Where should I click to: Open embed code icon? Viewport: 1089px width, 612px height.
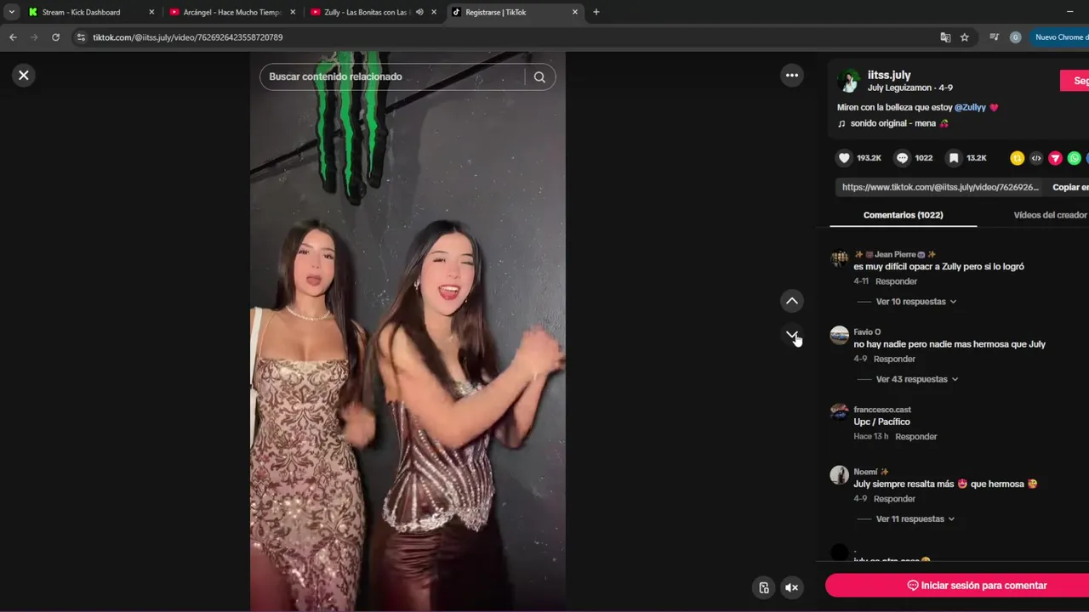click(1036, 158)
